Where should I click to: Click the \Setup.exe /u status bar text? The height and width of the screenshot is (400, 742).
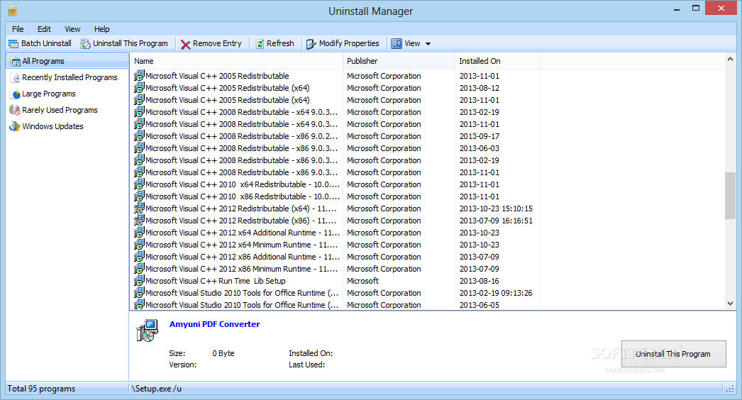pos(157,389)
